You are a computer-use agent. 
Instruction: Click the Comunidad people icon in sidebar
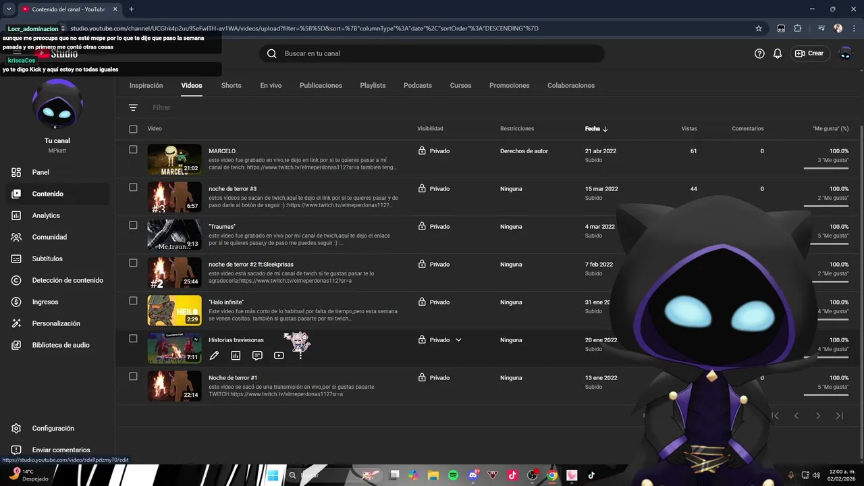pos(17,237)
